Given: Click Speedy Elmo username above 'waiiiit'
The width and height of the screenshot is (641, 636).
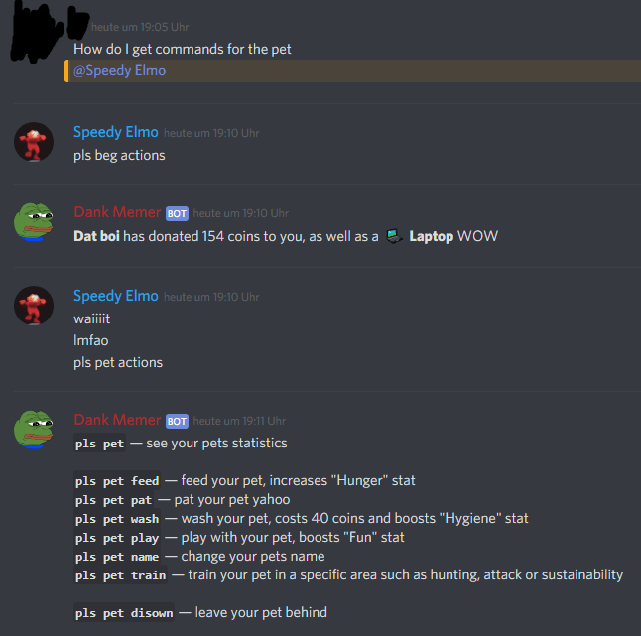Looking at the screenshot, I should pyautogui.click(x=116, y=296).
